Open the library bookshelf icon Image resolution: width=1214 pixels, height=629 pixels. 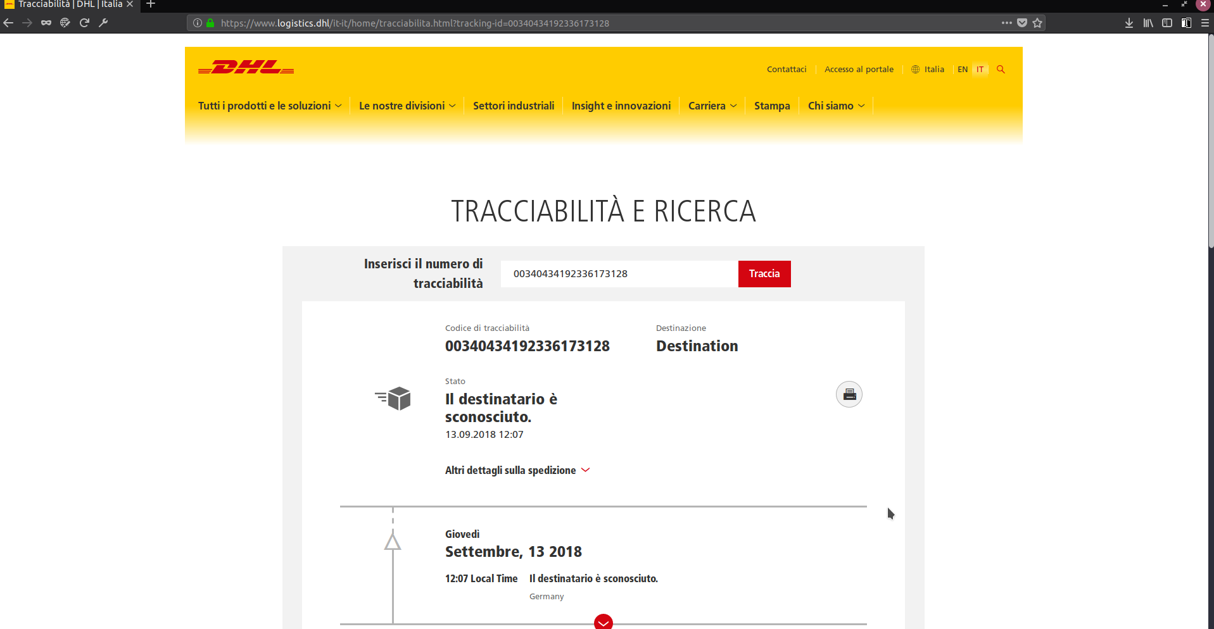pyautogui.click(x=1148, y=23)
